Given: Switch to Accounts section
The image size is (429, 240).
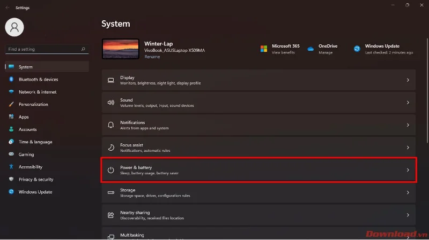Looking at the screenshot, I should pos(28,129).
